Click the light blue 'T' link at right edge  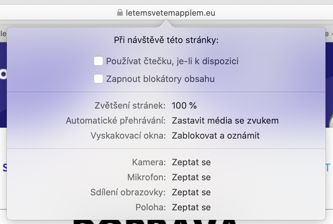(x=329, y=168)
